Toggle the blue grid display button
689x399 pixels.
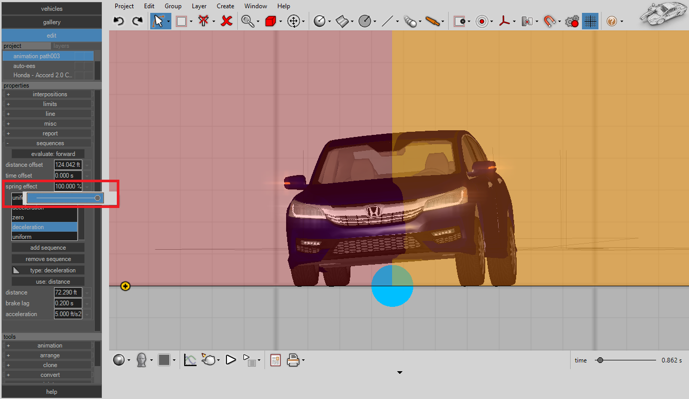590,21
